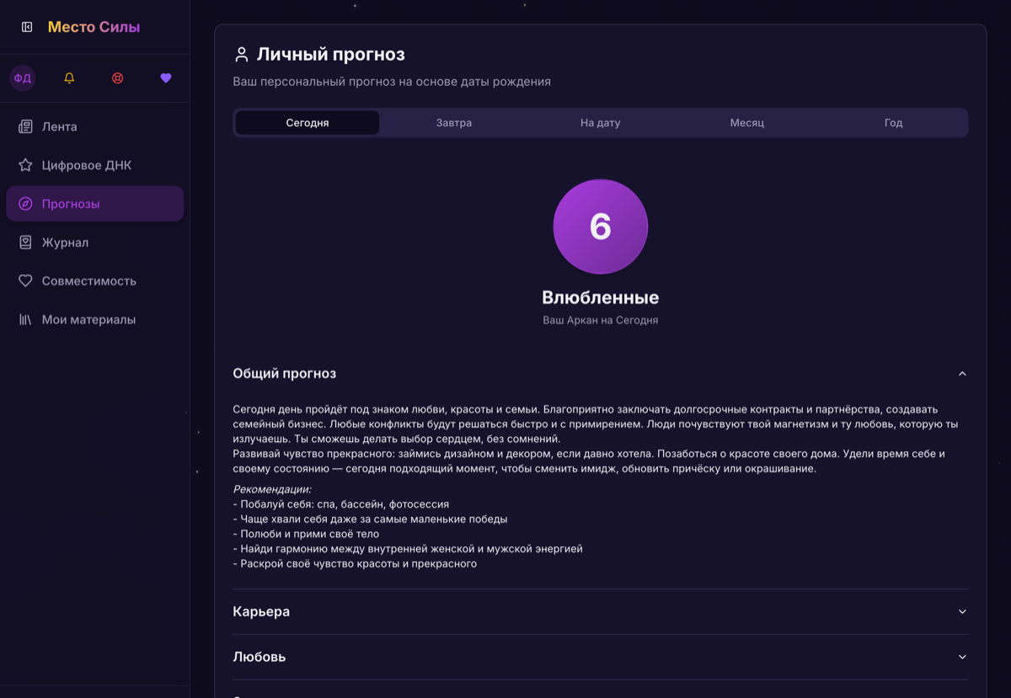Click the journal icon beside Журнал
This screenshot has width=1011, height=698.
pos(25,242)
